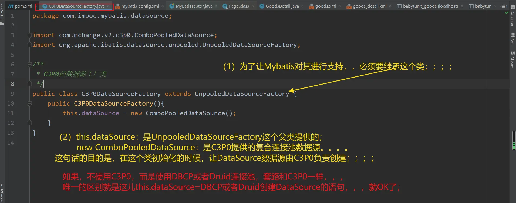Click the babytun.t_goods table tab icon

[x=399, y=6]
